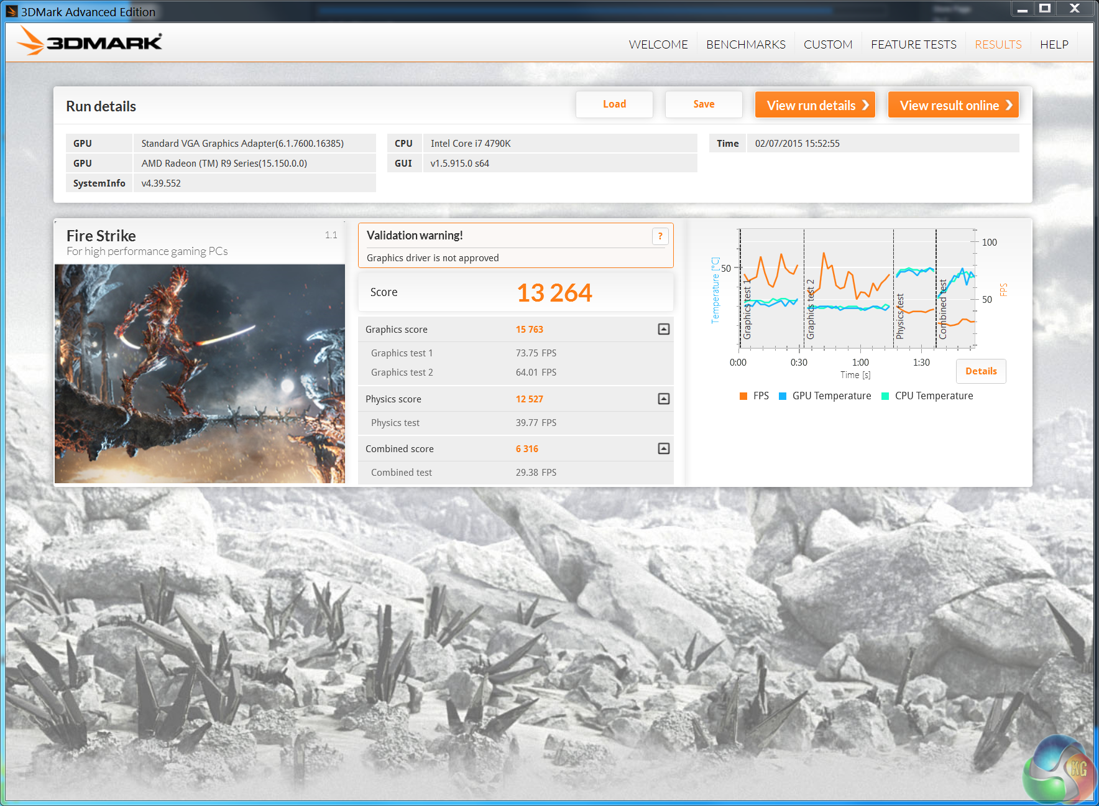The width and height of the screenshot is (1099, 806).
Task: Go to the Custom tab
Action: 827,44
